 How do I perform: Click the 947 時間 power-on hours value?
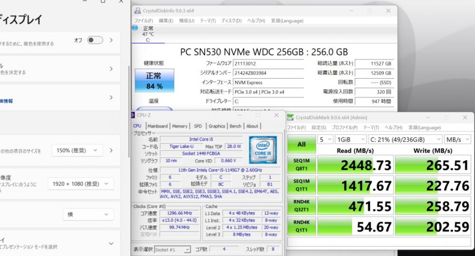click(374, 101)
